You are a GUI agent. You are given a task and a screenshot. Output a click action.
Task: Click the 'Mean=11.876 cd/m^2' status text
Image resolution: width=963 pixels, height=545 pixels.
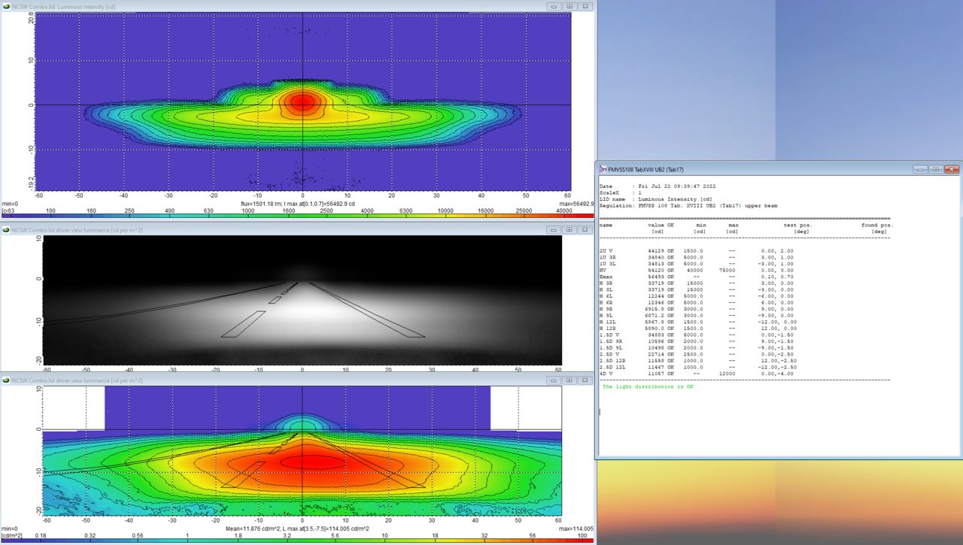pos(254,528)
